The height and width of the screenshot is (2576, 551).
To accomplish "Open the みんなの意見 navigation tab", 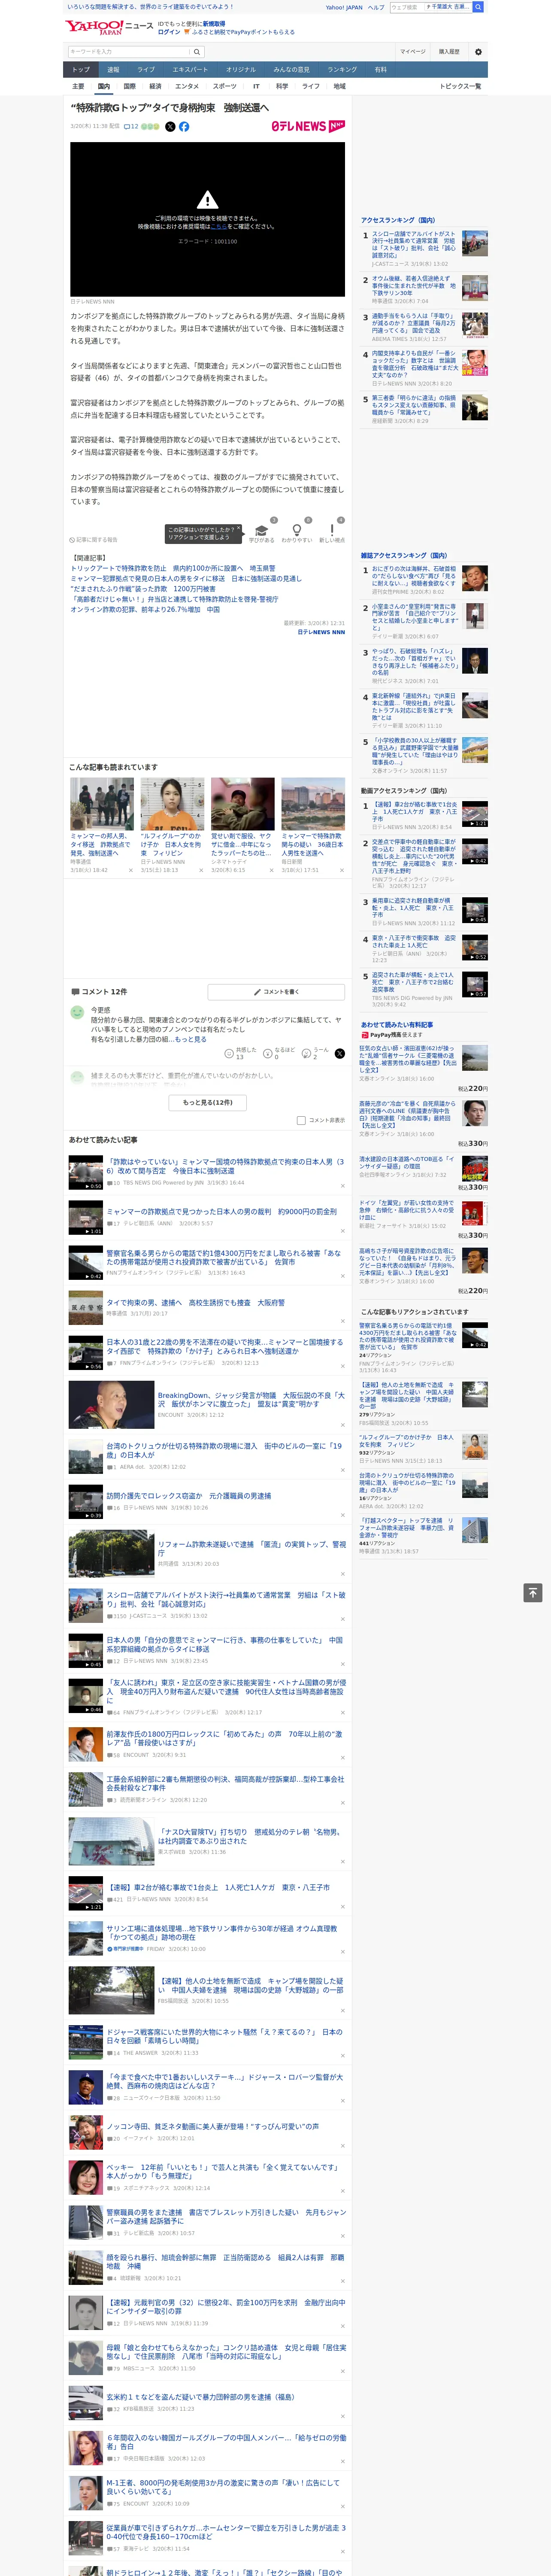I will pos(291,70).
